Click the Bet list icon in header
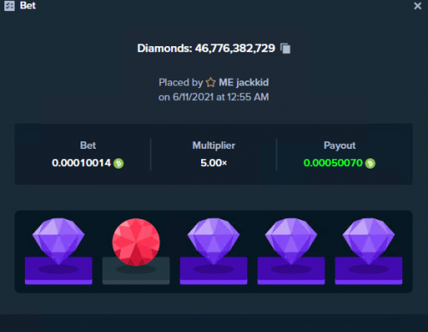Viewport: 428px width, 332px height. (9, 6)
